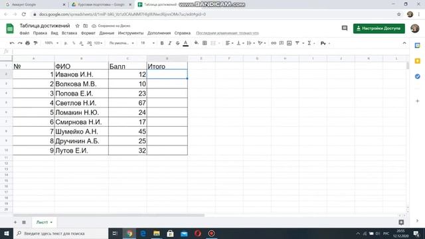The width and height of the screenshot is (425, 239).
Task: Open Google account avatar
Action: 414,28
